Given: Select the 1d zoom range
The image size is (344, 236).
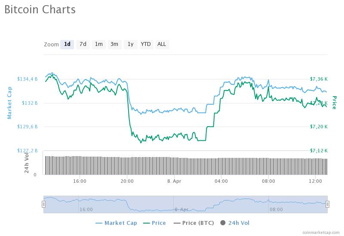Looking at the screenshot, I should click(67, 44).
